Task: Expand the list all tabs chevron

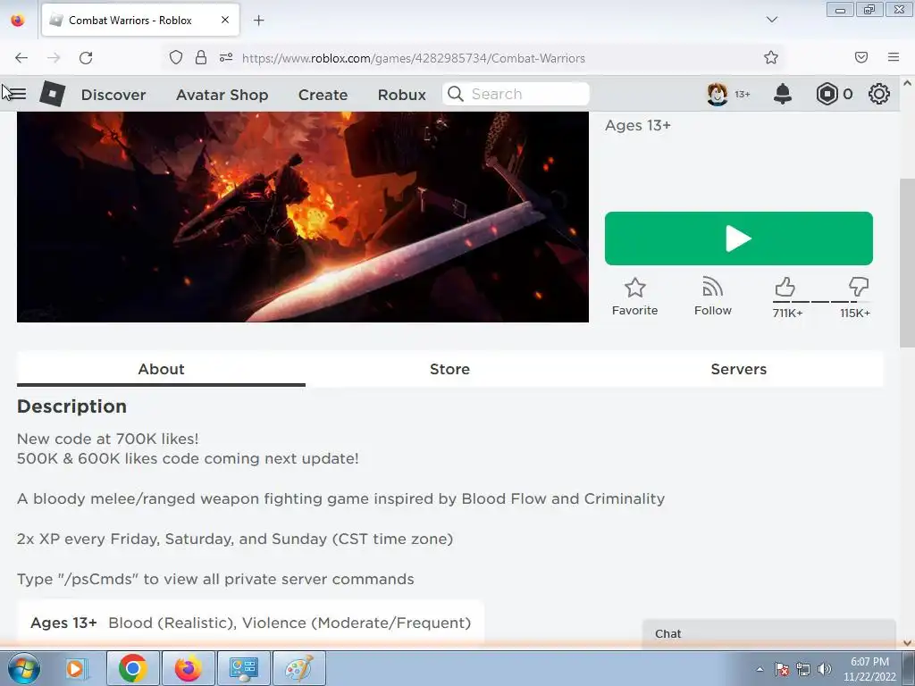Action: (x=772, y=20)
